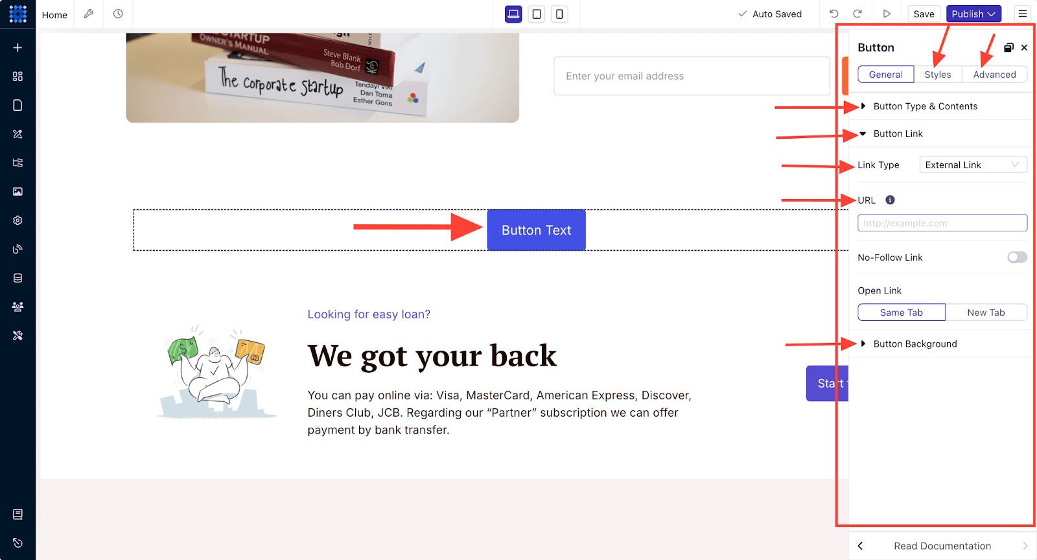Click the URL input field
1037x560 pixels.
click(942, 223)
